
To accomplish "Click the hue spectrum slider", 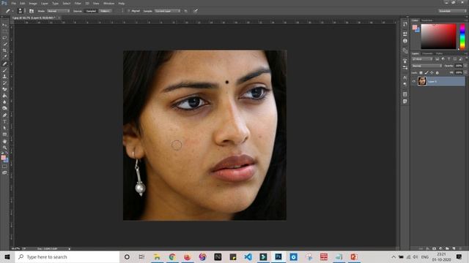I will coord(462,37).
